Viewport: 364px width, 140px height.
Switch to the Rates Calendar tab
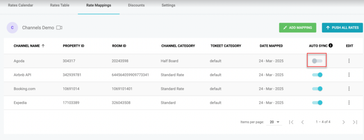coord(21,5)
